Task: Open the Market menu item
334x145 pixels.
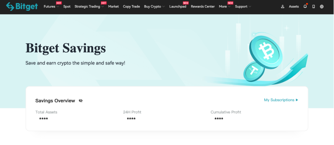Action: [113, 7]
